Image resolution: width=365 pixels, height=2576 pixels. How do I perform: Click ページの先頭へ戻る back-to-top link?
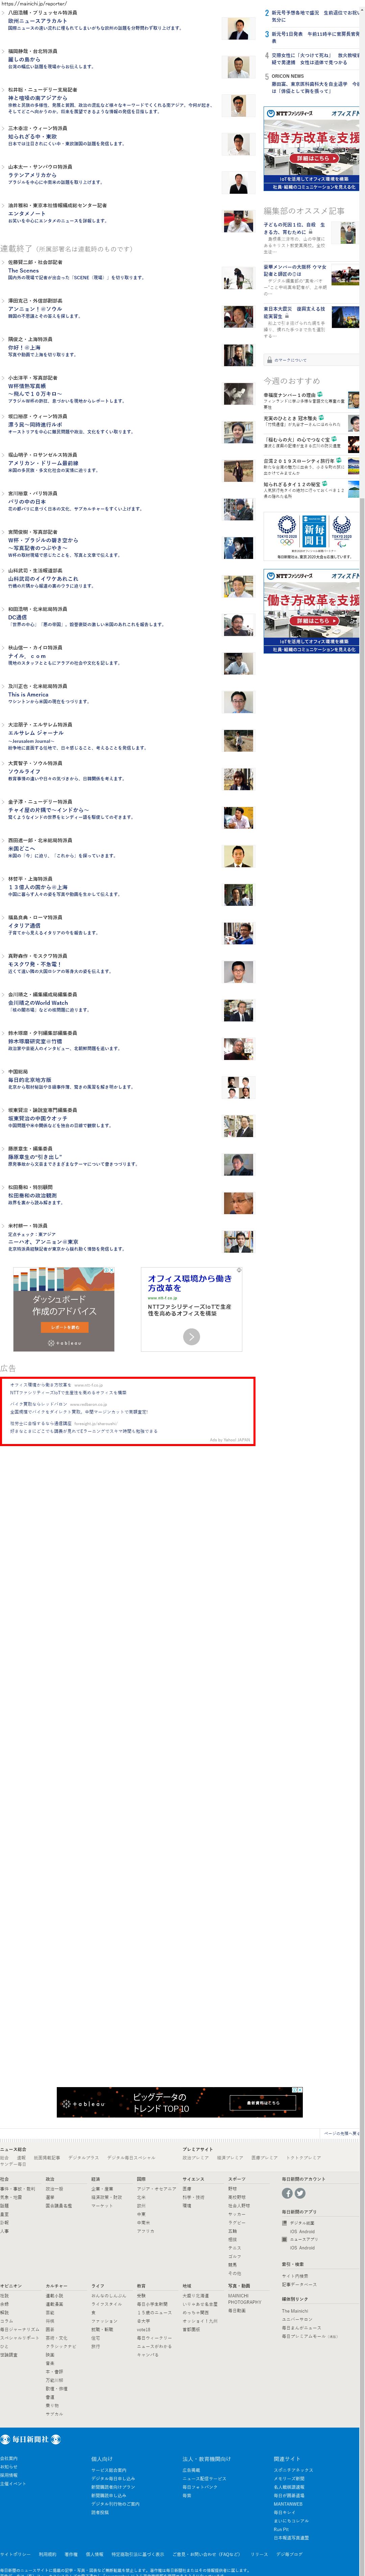coord(340,2132)
